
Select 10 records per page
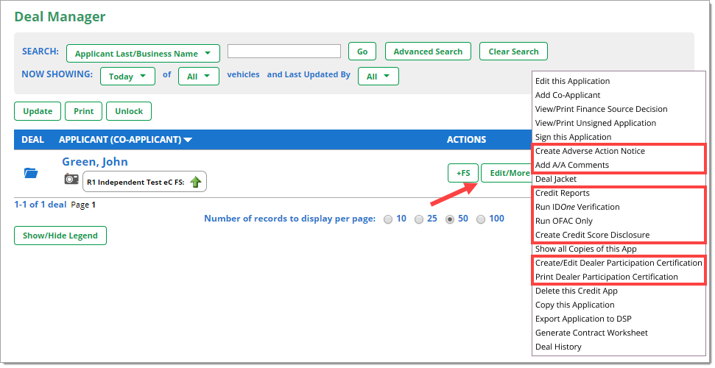coord(388,219)
